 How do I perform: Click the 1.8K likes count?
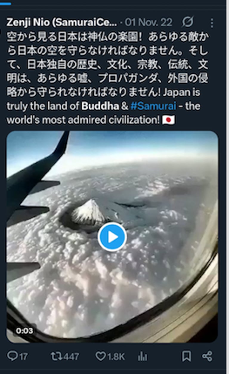[116, 356]
